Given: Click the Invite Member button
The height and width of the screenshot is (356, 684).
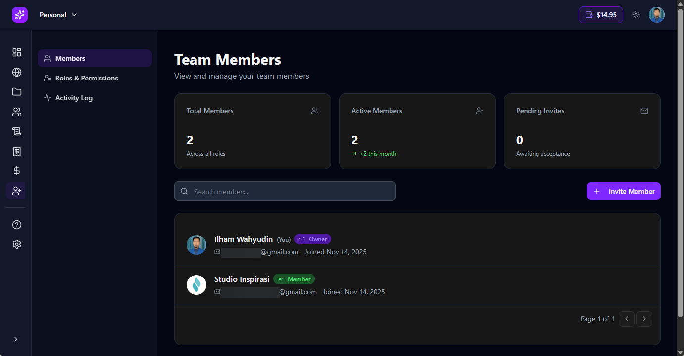Looking at the screenshot, I should tap(624, 191).
